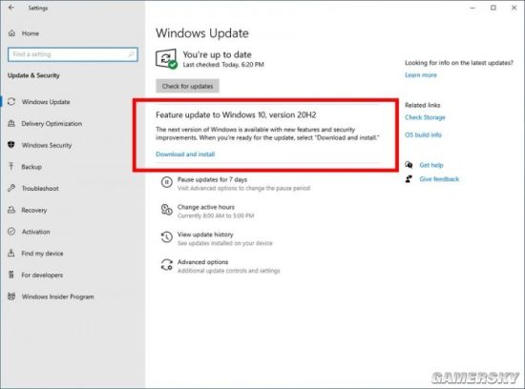This screenshot has width=525, height=389.
Task: Click the You're up to date text
Action: coord(217,54)
